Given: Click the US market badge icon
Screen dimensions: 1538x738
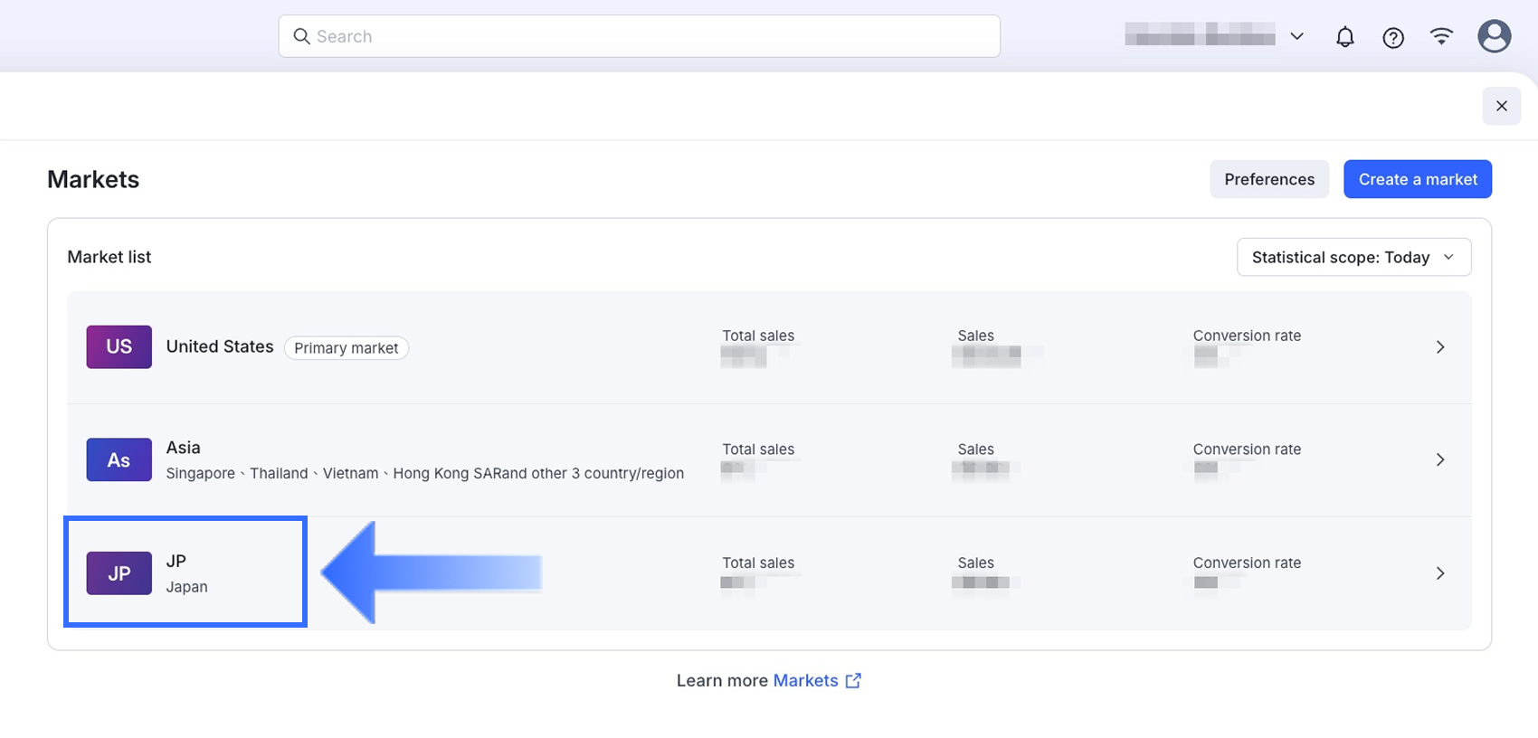Looking at the screenshot, I should point(119,347).
